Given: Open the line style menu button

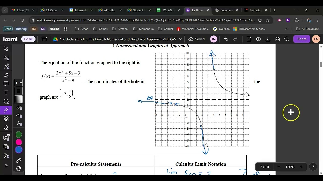Looking at the screenshot, I should [19, 91].
